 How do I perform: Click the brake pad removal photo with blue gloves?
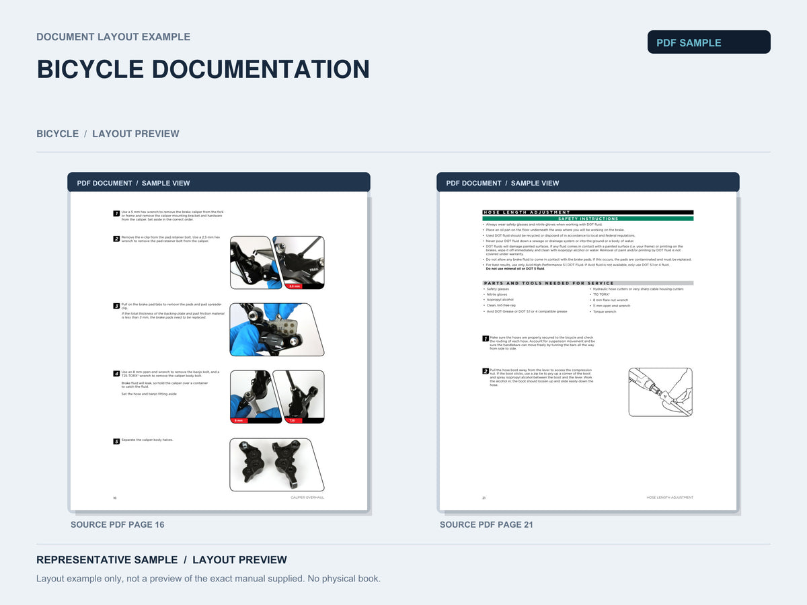[x=277, y=329]
